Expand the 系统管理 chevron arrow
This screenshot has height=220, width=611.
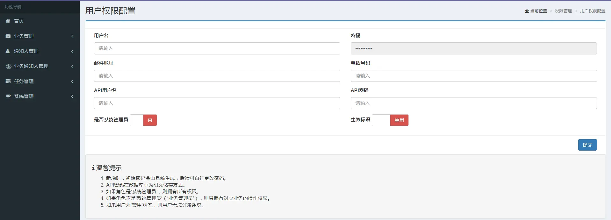(72, 96)
